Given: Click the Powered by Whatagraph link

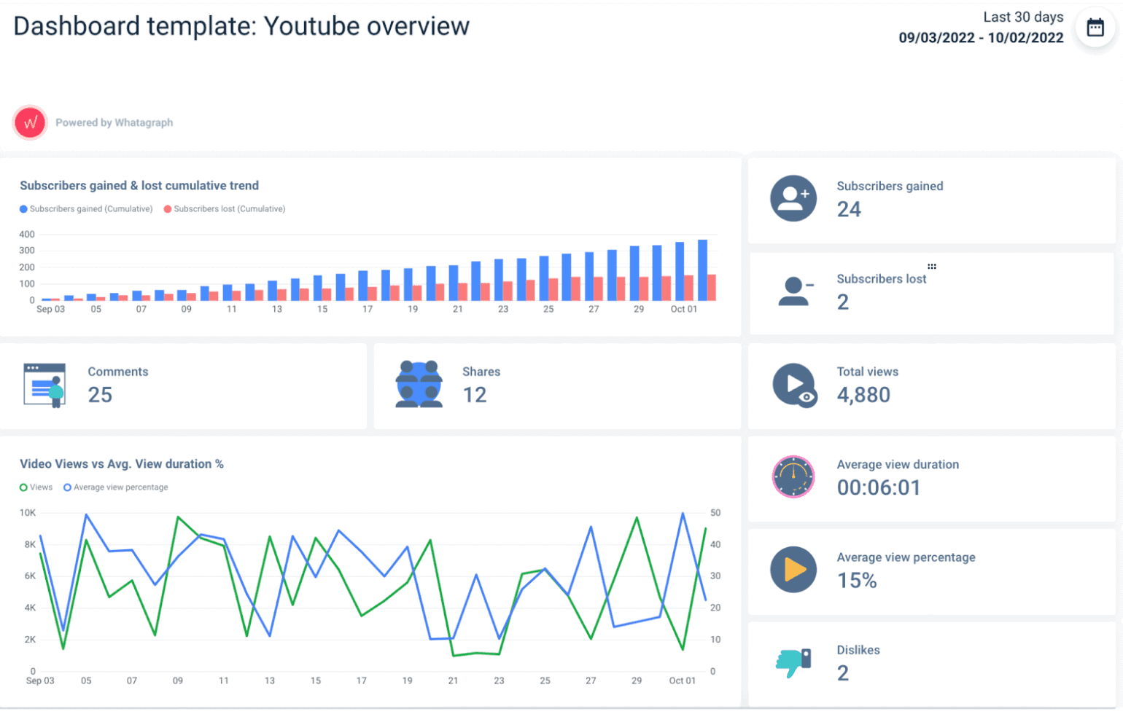Looking at the screenshot, I should click(114, 122).
